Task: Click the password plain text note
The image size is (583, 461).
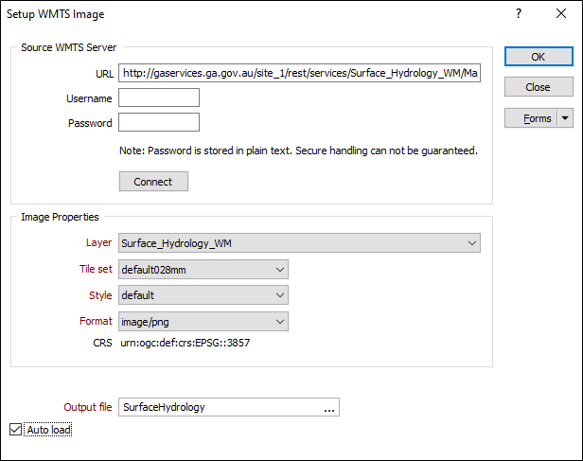Action: [298, 151]
